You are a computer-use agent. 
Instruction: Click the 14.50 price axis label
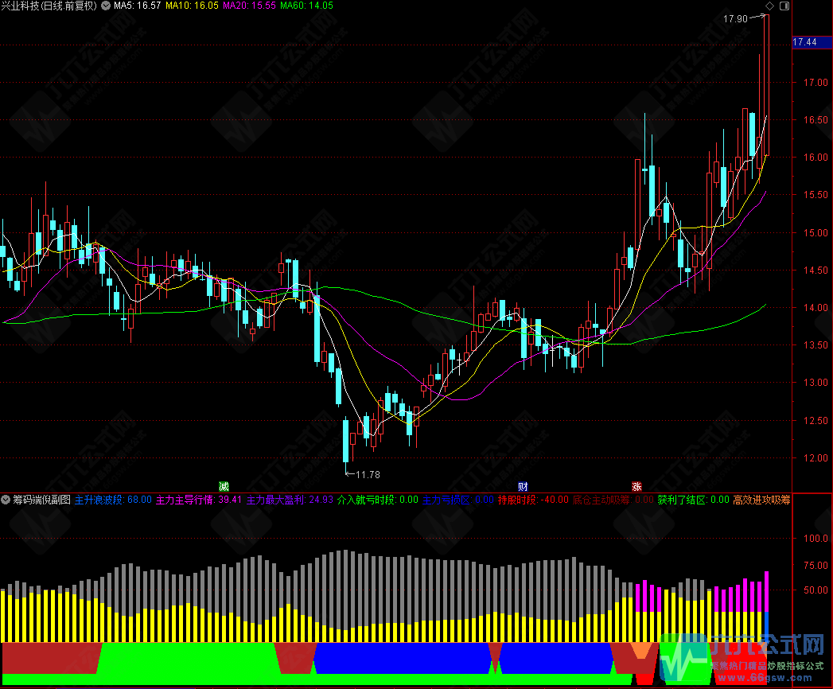pos(815,271)
